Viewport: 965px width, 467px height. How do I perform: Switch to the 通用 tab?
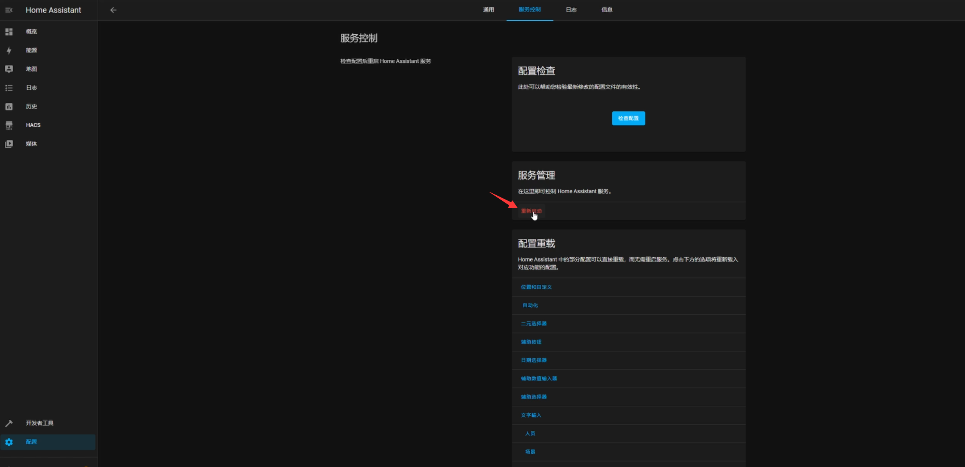click(488, 10)
